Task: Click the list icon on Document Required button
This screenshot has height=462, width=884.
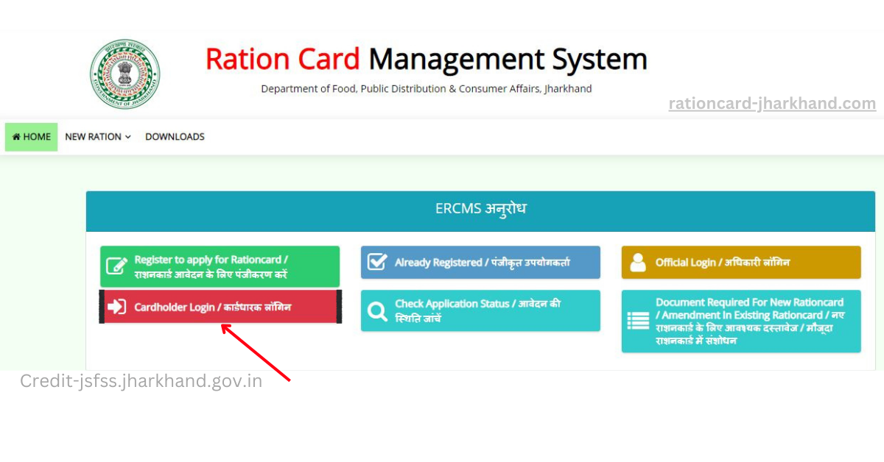Action: [639, 321]
